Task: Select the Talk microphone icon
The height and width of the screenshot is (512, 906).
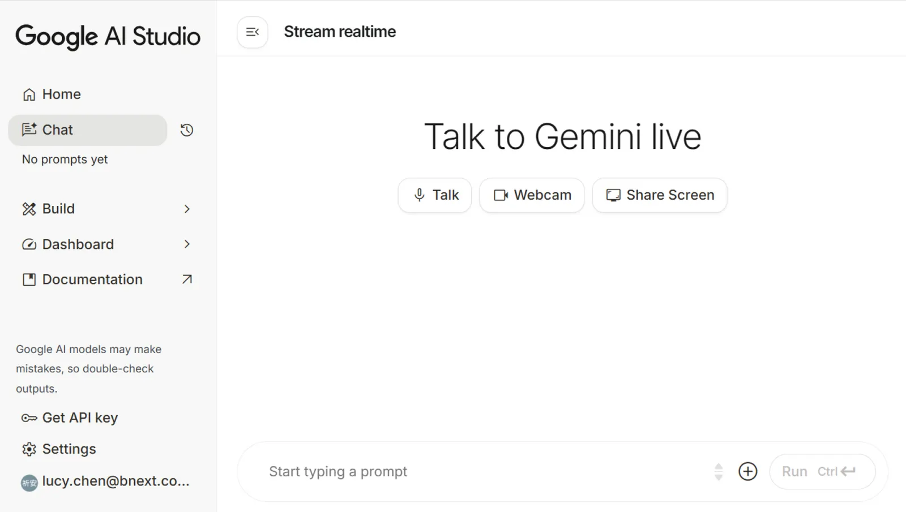Action: (419, 195)
